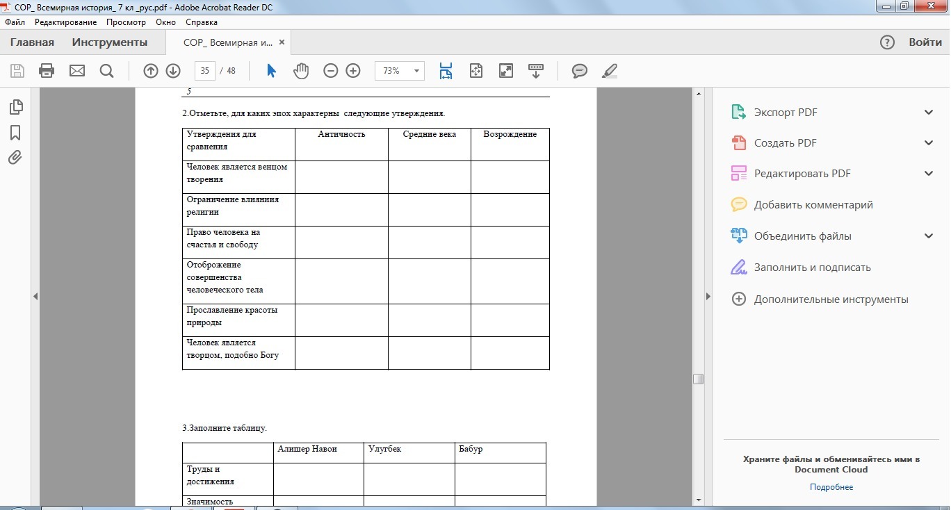
Task: Open the page thumbnails panel
Action: 15,107
